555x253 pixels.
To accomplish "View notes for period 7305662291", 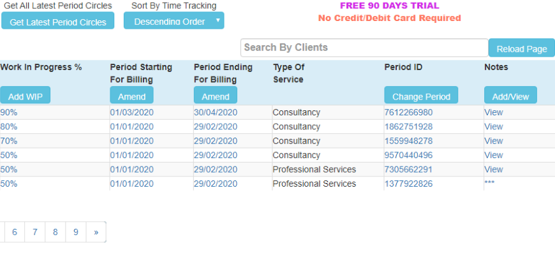I will pyautogui.click(x=493, y=170).
